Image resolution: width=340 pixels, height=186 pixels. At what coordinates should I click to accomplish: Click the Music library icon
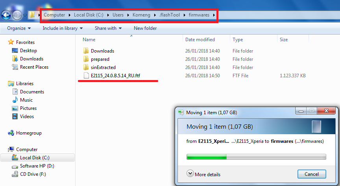coord(15,100)
